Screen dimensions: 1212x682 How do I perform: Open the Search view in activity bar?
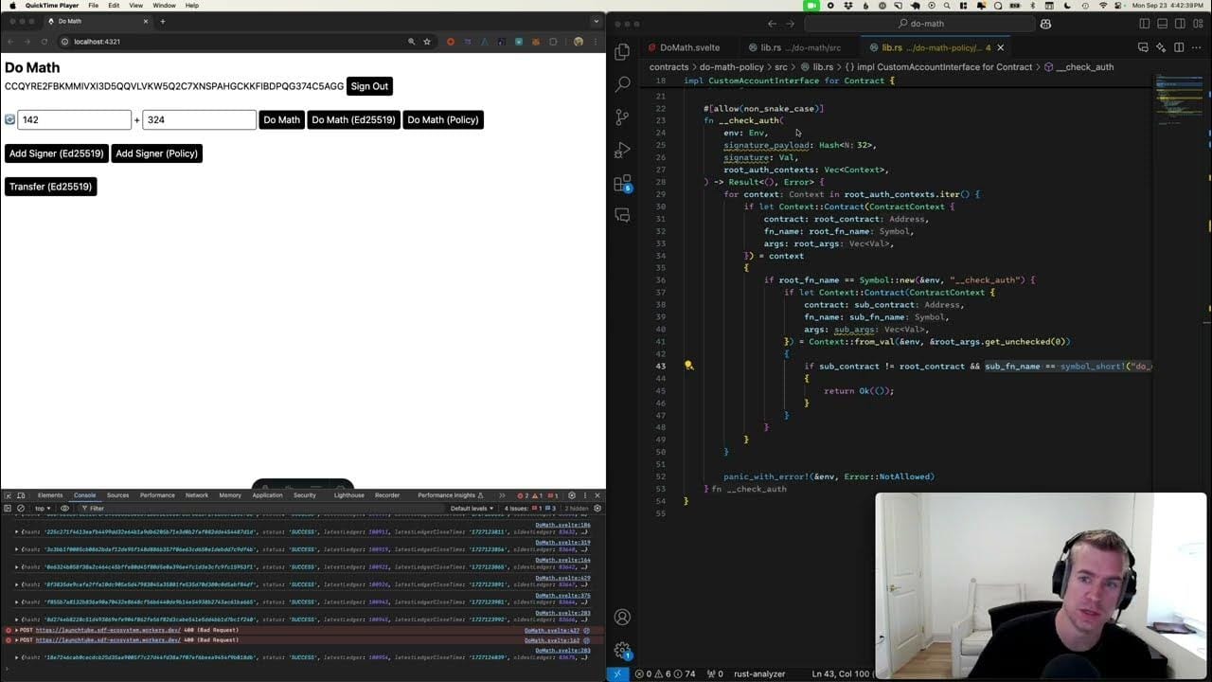[622, 84]
